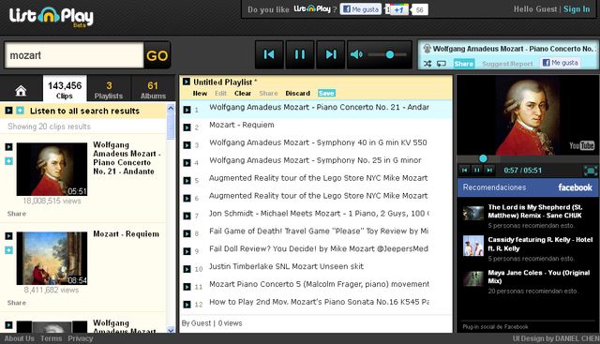The height and width of the screenshot is (344, 600).
Task: Play playlist track 7 Jon Schmidt
Action: [187, 216]
